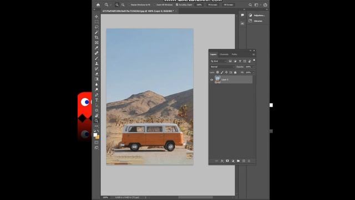
Task: Toggle layer filtering on/off switch
Action: click(254, 61)
